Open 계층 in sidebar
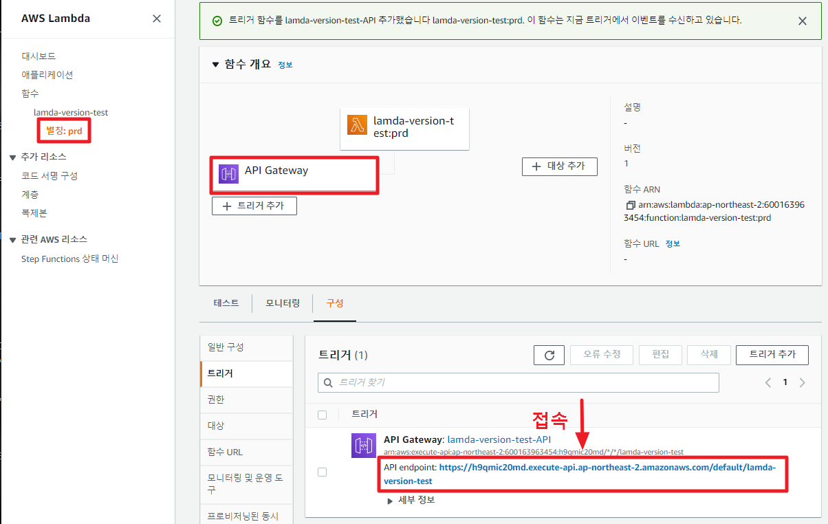Viewport: 828px width, 524px height. (x=30, y=195)
